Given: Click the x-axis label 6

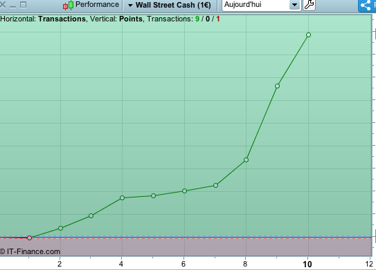Looking at the screenshot, I should pos(183,264).
